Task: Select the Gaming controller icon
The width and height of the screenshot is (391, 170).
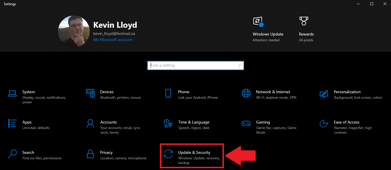Action: click(x=246, y=124)
